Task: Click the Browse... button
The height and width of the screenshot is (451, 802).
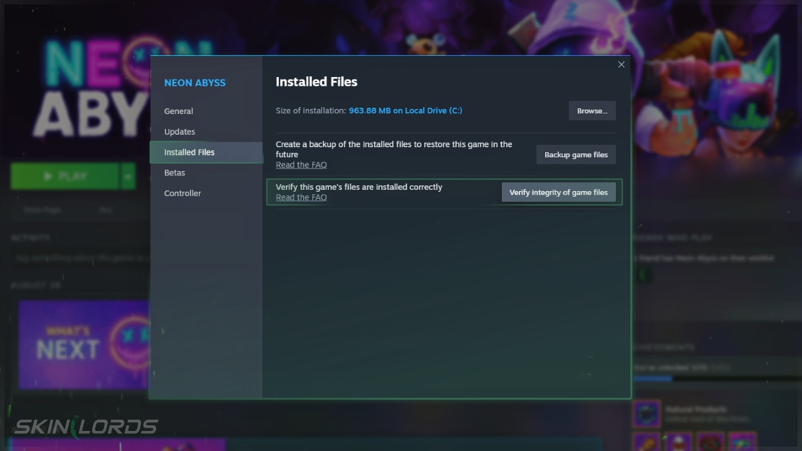Action: [x=592, y=111]
